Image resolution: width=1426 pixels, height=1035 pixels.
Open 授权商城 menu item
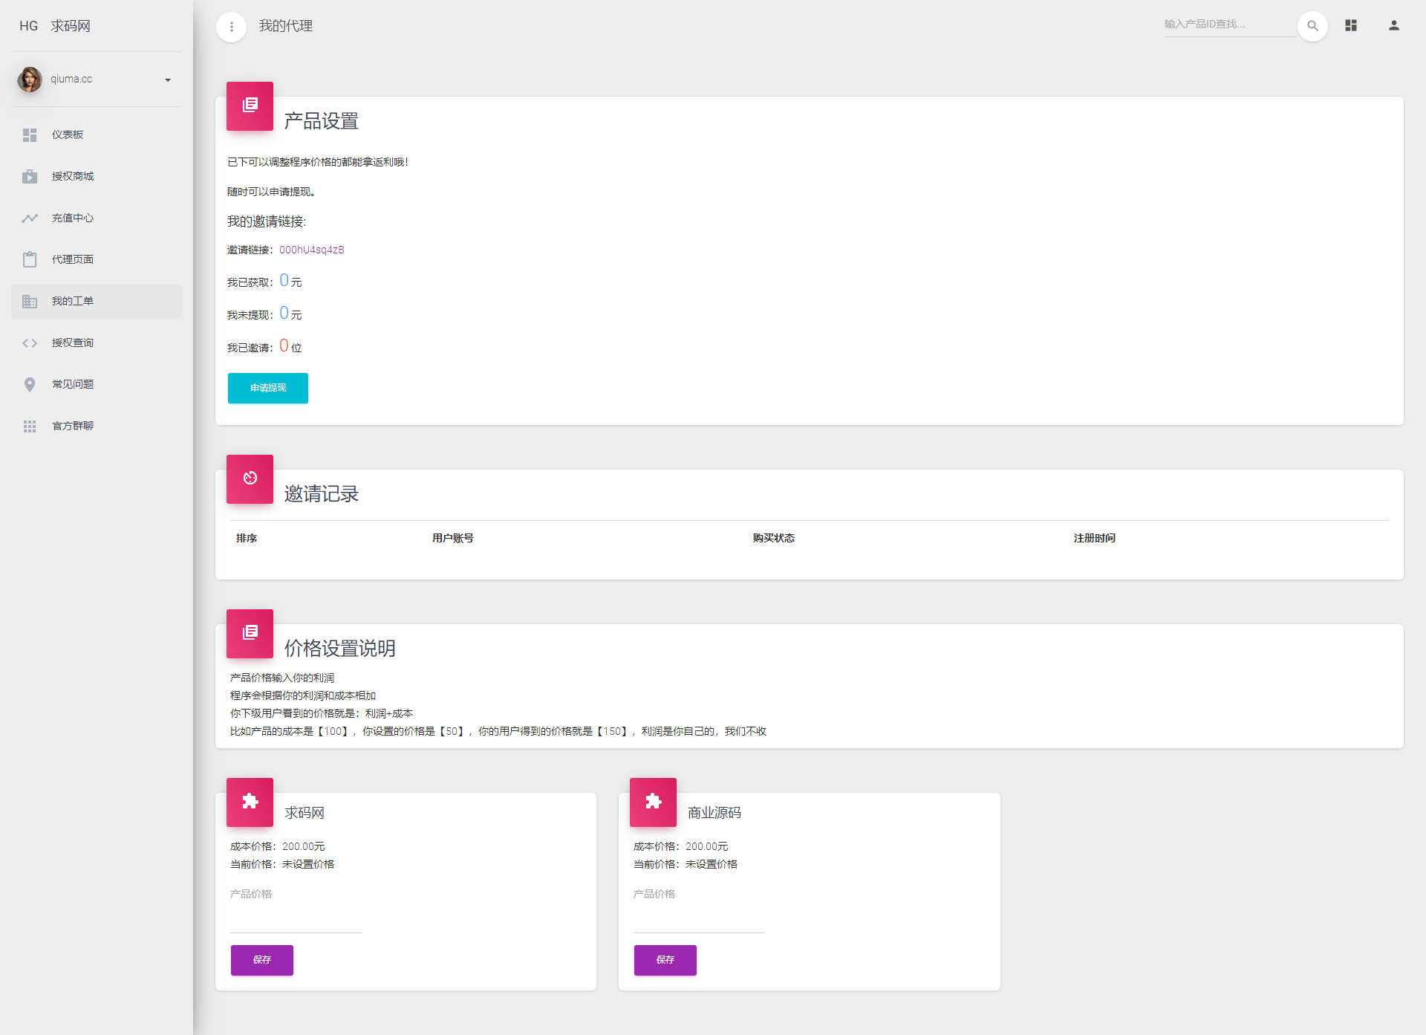tap(97, 176)
